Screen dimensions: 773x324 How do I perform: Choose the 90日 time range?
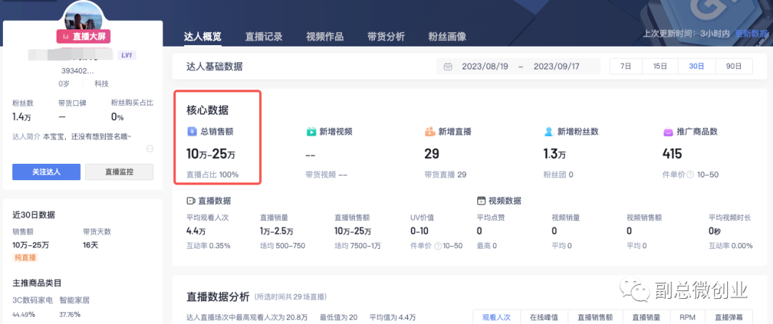coord(734,66)
